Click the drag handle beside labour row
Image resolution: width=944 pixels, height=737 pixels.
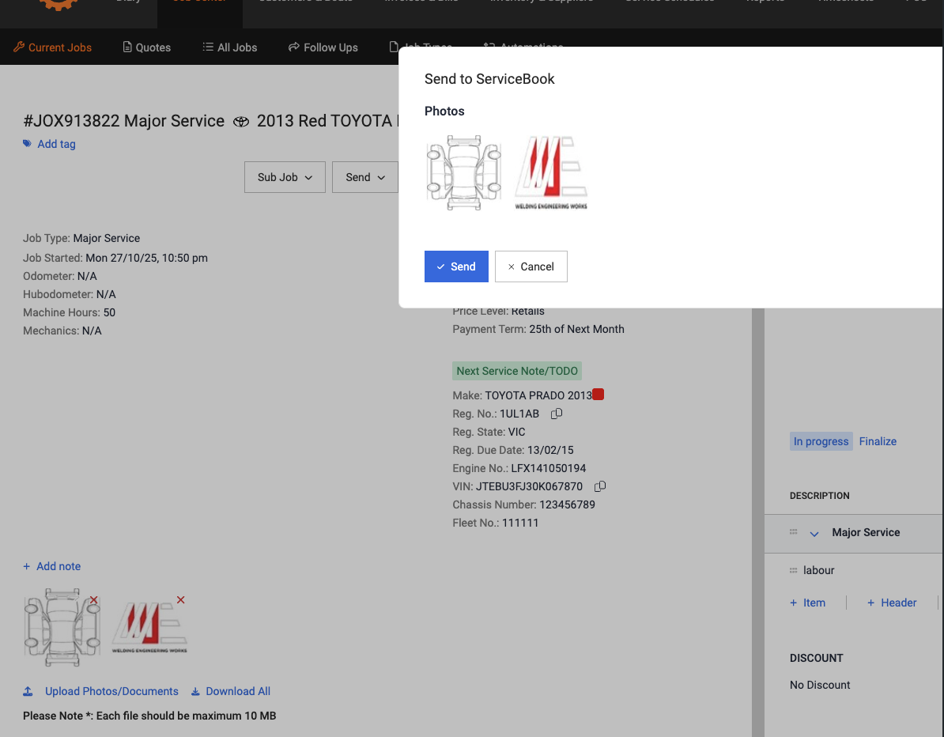click(793, 570)
